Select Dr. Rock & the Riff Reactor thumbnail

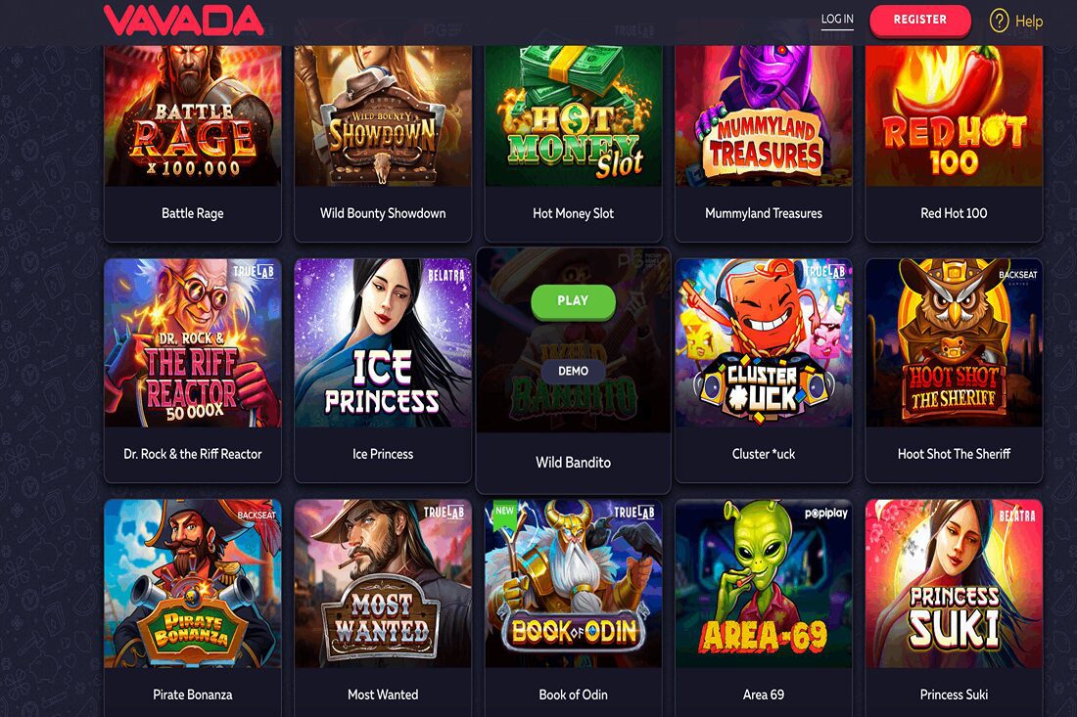pos(192,342)
